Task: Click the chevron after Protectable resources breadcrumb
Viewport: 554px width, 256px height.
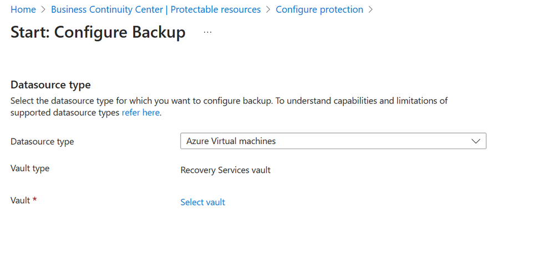Action: pos(268,9)
